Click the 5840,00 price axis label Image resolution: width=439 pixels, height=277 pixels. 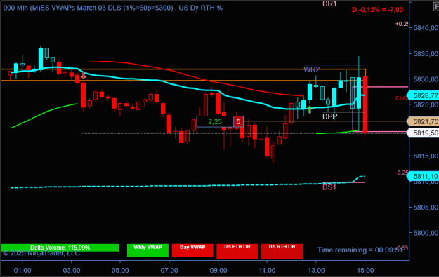pos(426,27)
